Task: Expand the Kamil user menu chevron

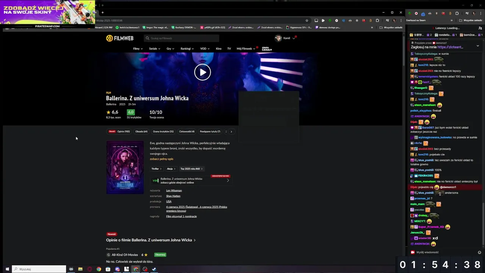Action: click(294, 38)
